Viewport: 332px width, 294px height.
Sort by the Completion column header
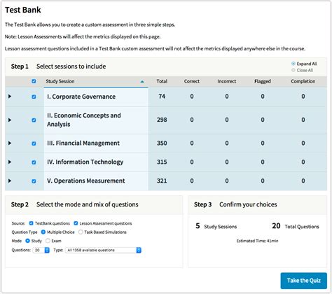coord(303,81)
